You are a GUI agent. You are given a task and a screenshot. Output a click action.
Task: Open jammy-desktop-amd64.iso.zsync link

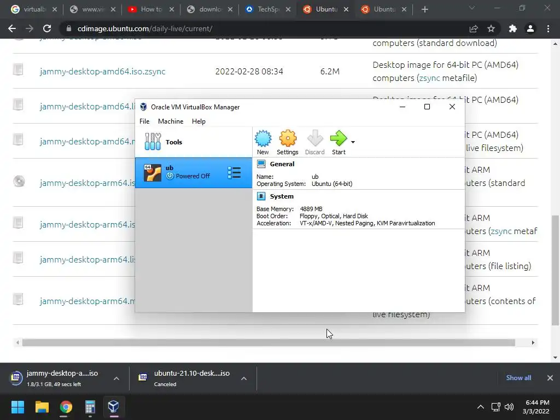[102, 72]
